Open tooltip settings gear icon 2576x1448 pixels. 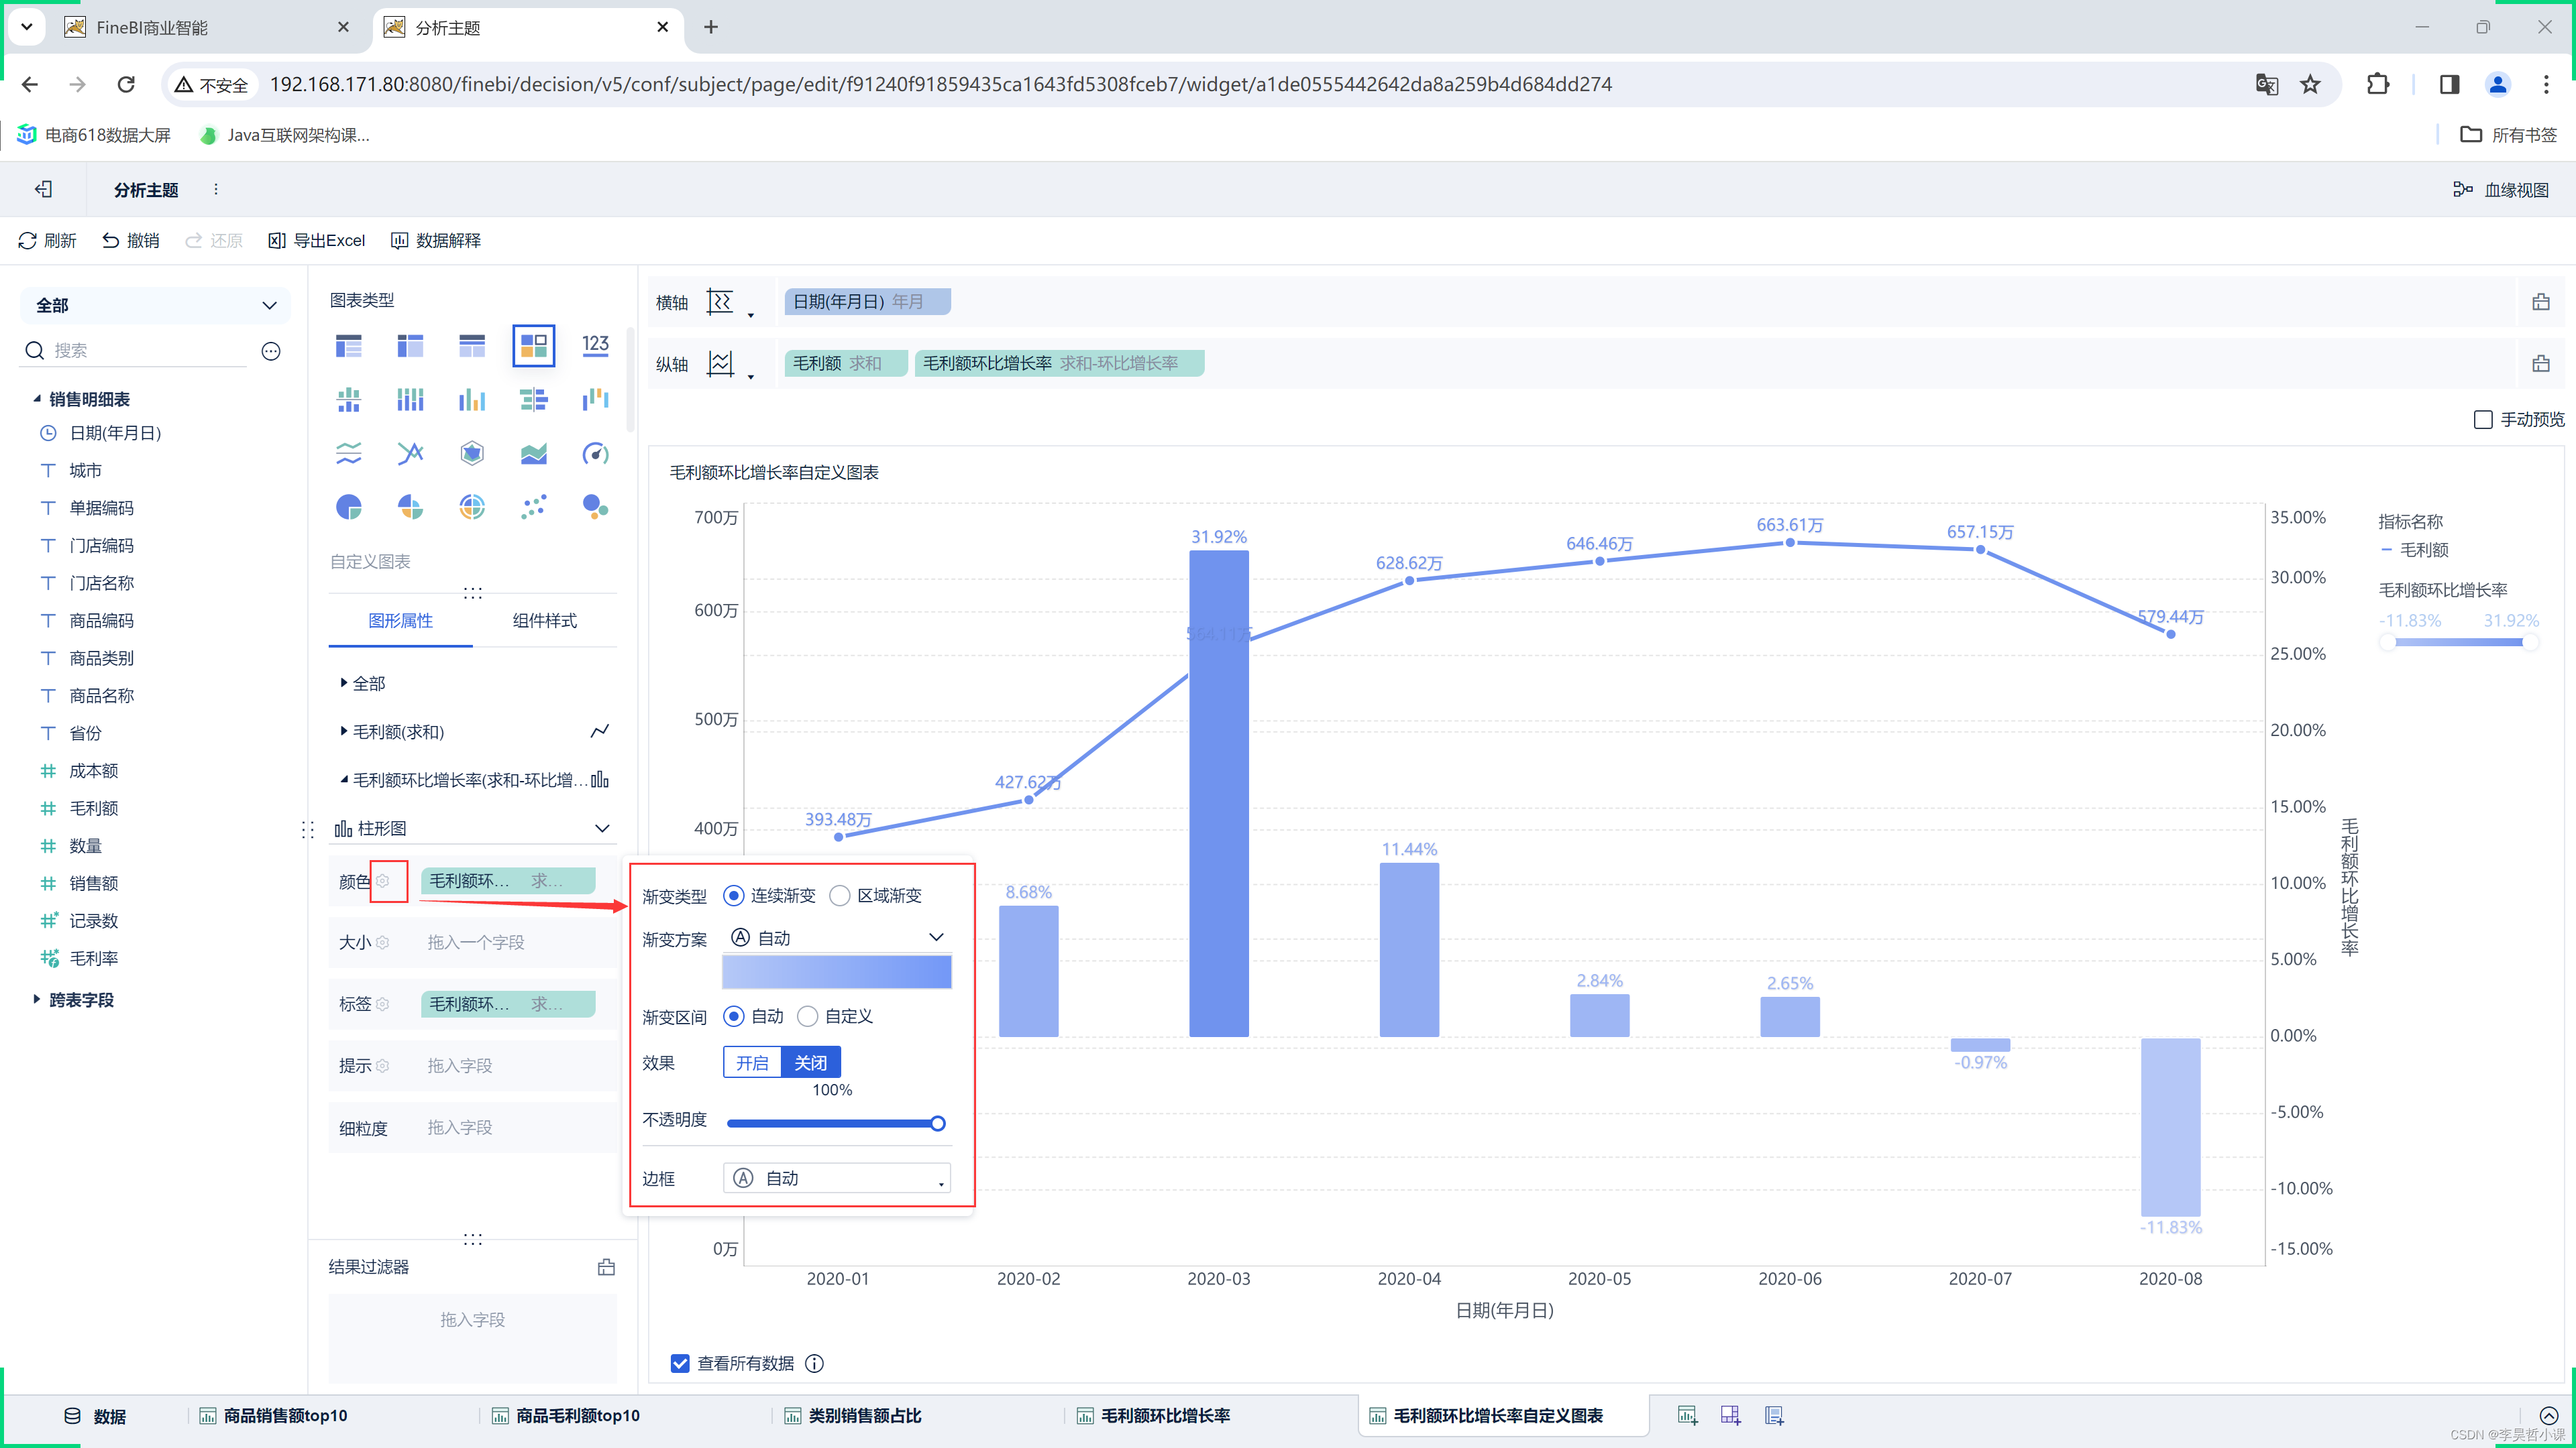[382, 1065]
